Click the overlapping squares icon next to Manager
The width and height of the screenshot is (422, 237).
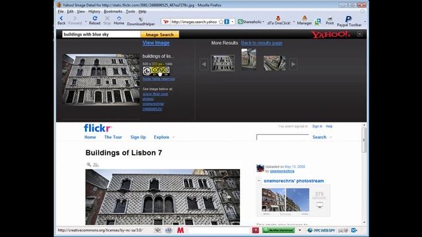point(318,22)
